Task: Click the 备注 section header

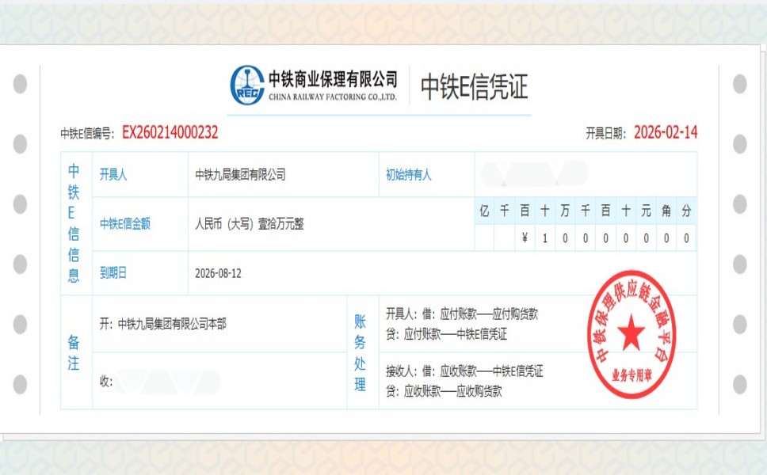Action: point(74,352)
